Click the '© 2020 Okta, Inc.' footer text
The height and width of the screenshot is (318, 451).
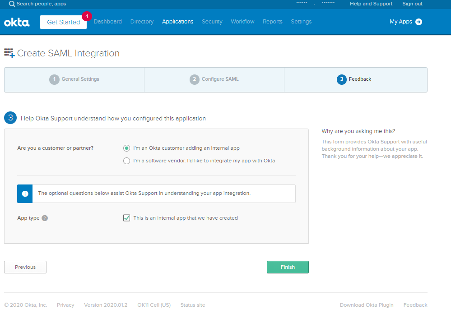coord(26,305)
